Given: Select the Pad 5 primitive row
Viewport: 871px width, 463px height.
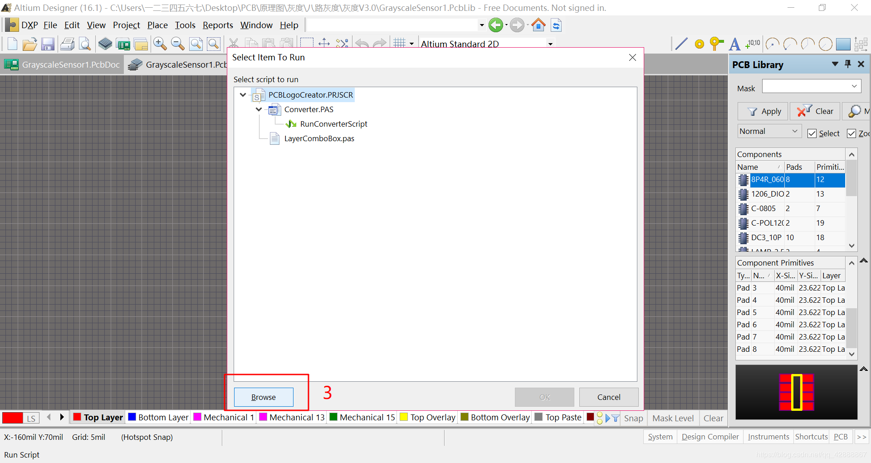Looking at the screenshot, I should tap(790, 312).
